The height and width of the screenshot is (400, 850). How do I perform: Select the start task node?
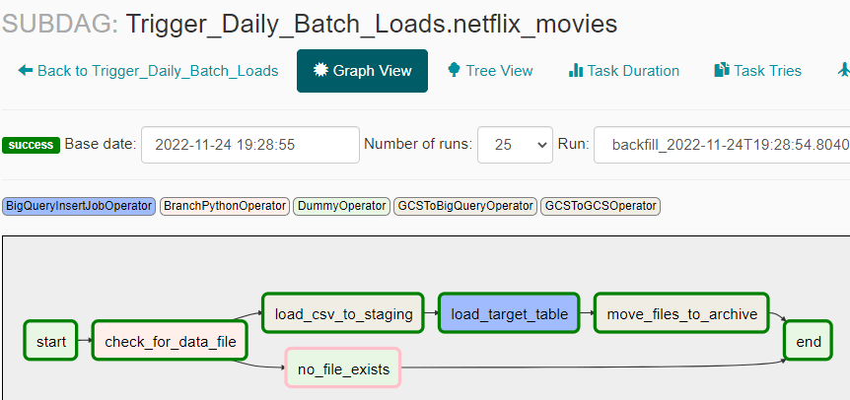[x=50, y=342]
